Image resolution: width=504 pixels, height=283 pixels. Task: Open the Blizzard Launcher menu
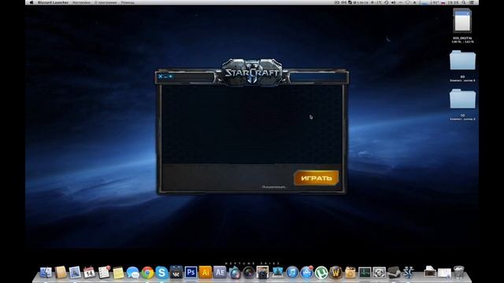click(53, 2)
